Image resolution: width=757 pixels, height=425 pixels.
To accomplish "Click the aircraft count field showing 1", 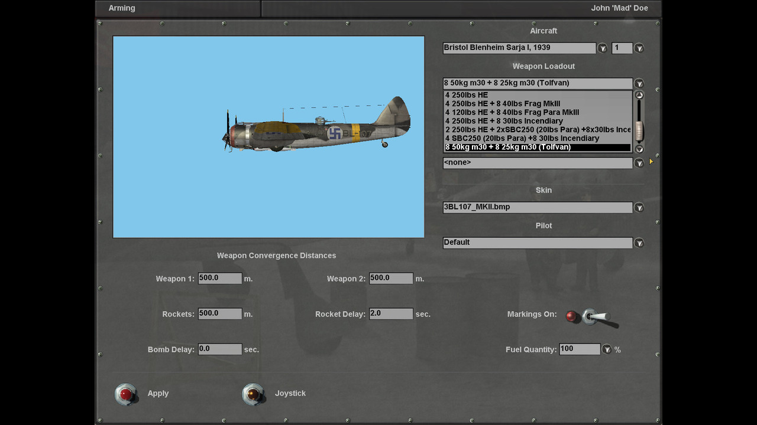I will coord(622,48).
